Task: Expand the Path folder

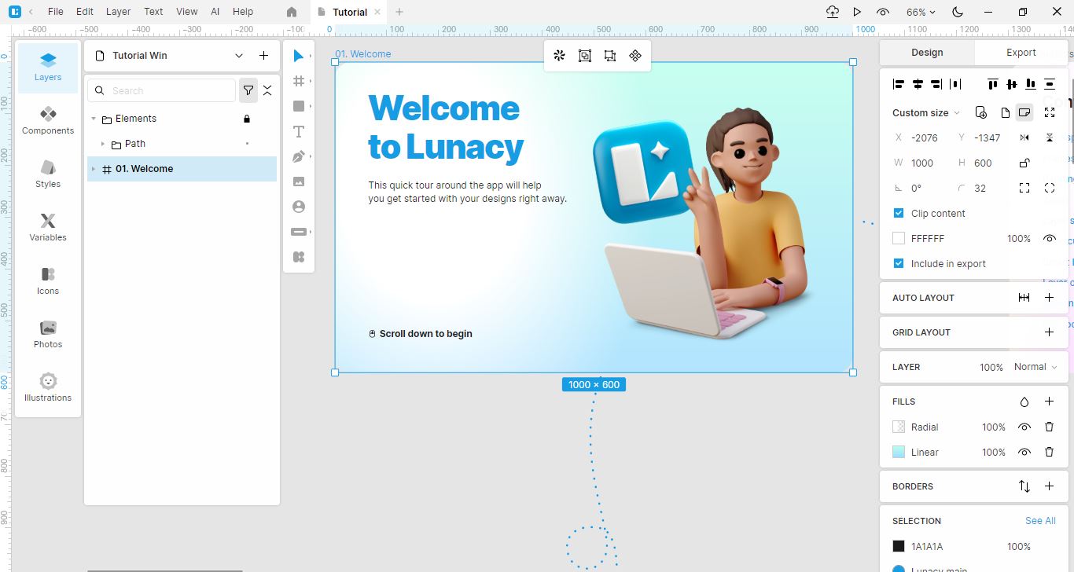Action: click(x=103, y=144)
